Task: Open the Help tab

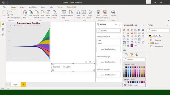Action: [x=51, y=7]
